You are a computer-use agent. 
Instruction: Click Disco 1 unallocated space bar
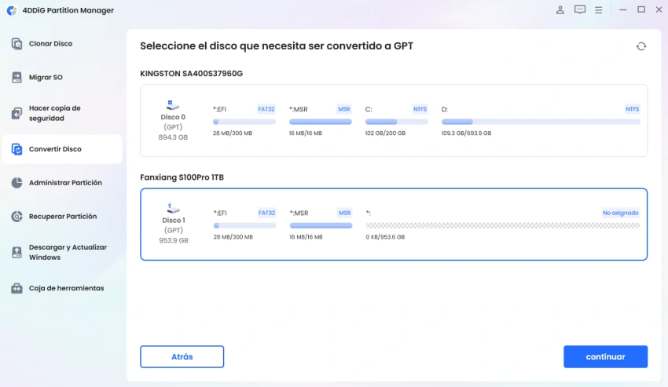pyautogui.click(x=503, y=225)
